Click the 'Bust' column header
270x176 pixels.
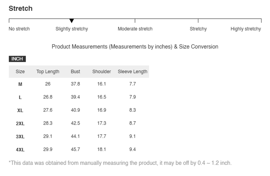pyautogui.click(x=75, y=71)
